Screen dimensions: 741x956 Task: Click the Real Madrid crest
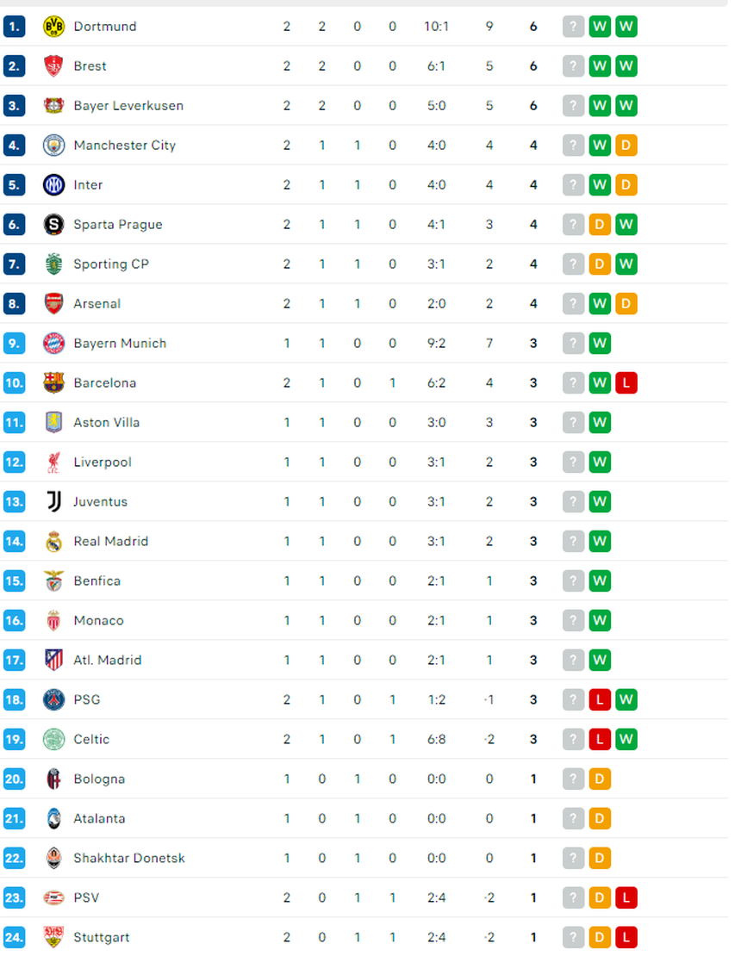(54, 541)
